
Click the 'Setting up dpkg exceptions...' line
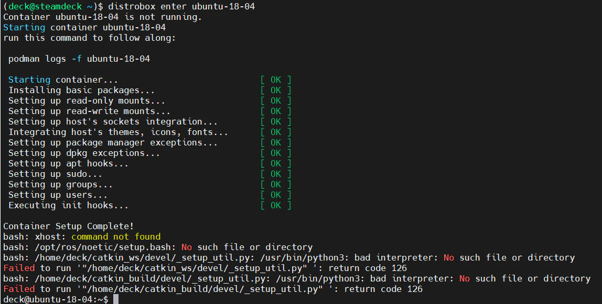pyautogui.click(x=84, y=153)
